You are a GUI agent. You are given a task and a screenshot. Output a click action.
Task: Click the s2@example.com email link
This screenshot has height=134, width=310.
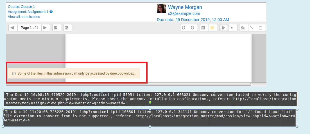[x=184, y=14]
